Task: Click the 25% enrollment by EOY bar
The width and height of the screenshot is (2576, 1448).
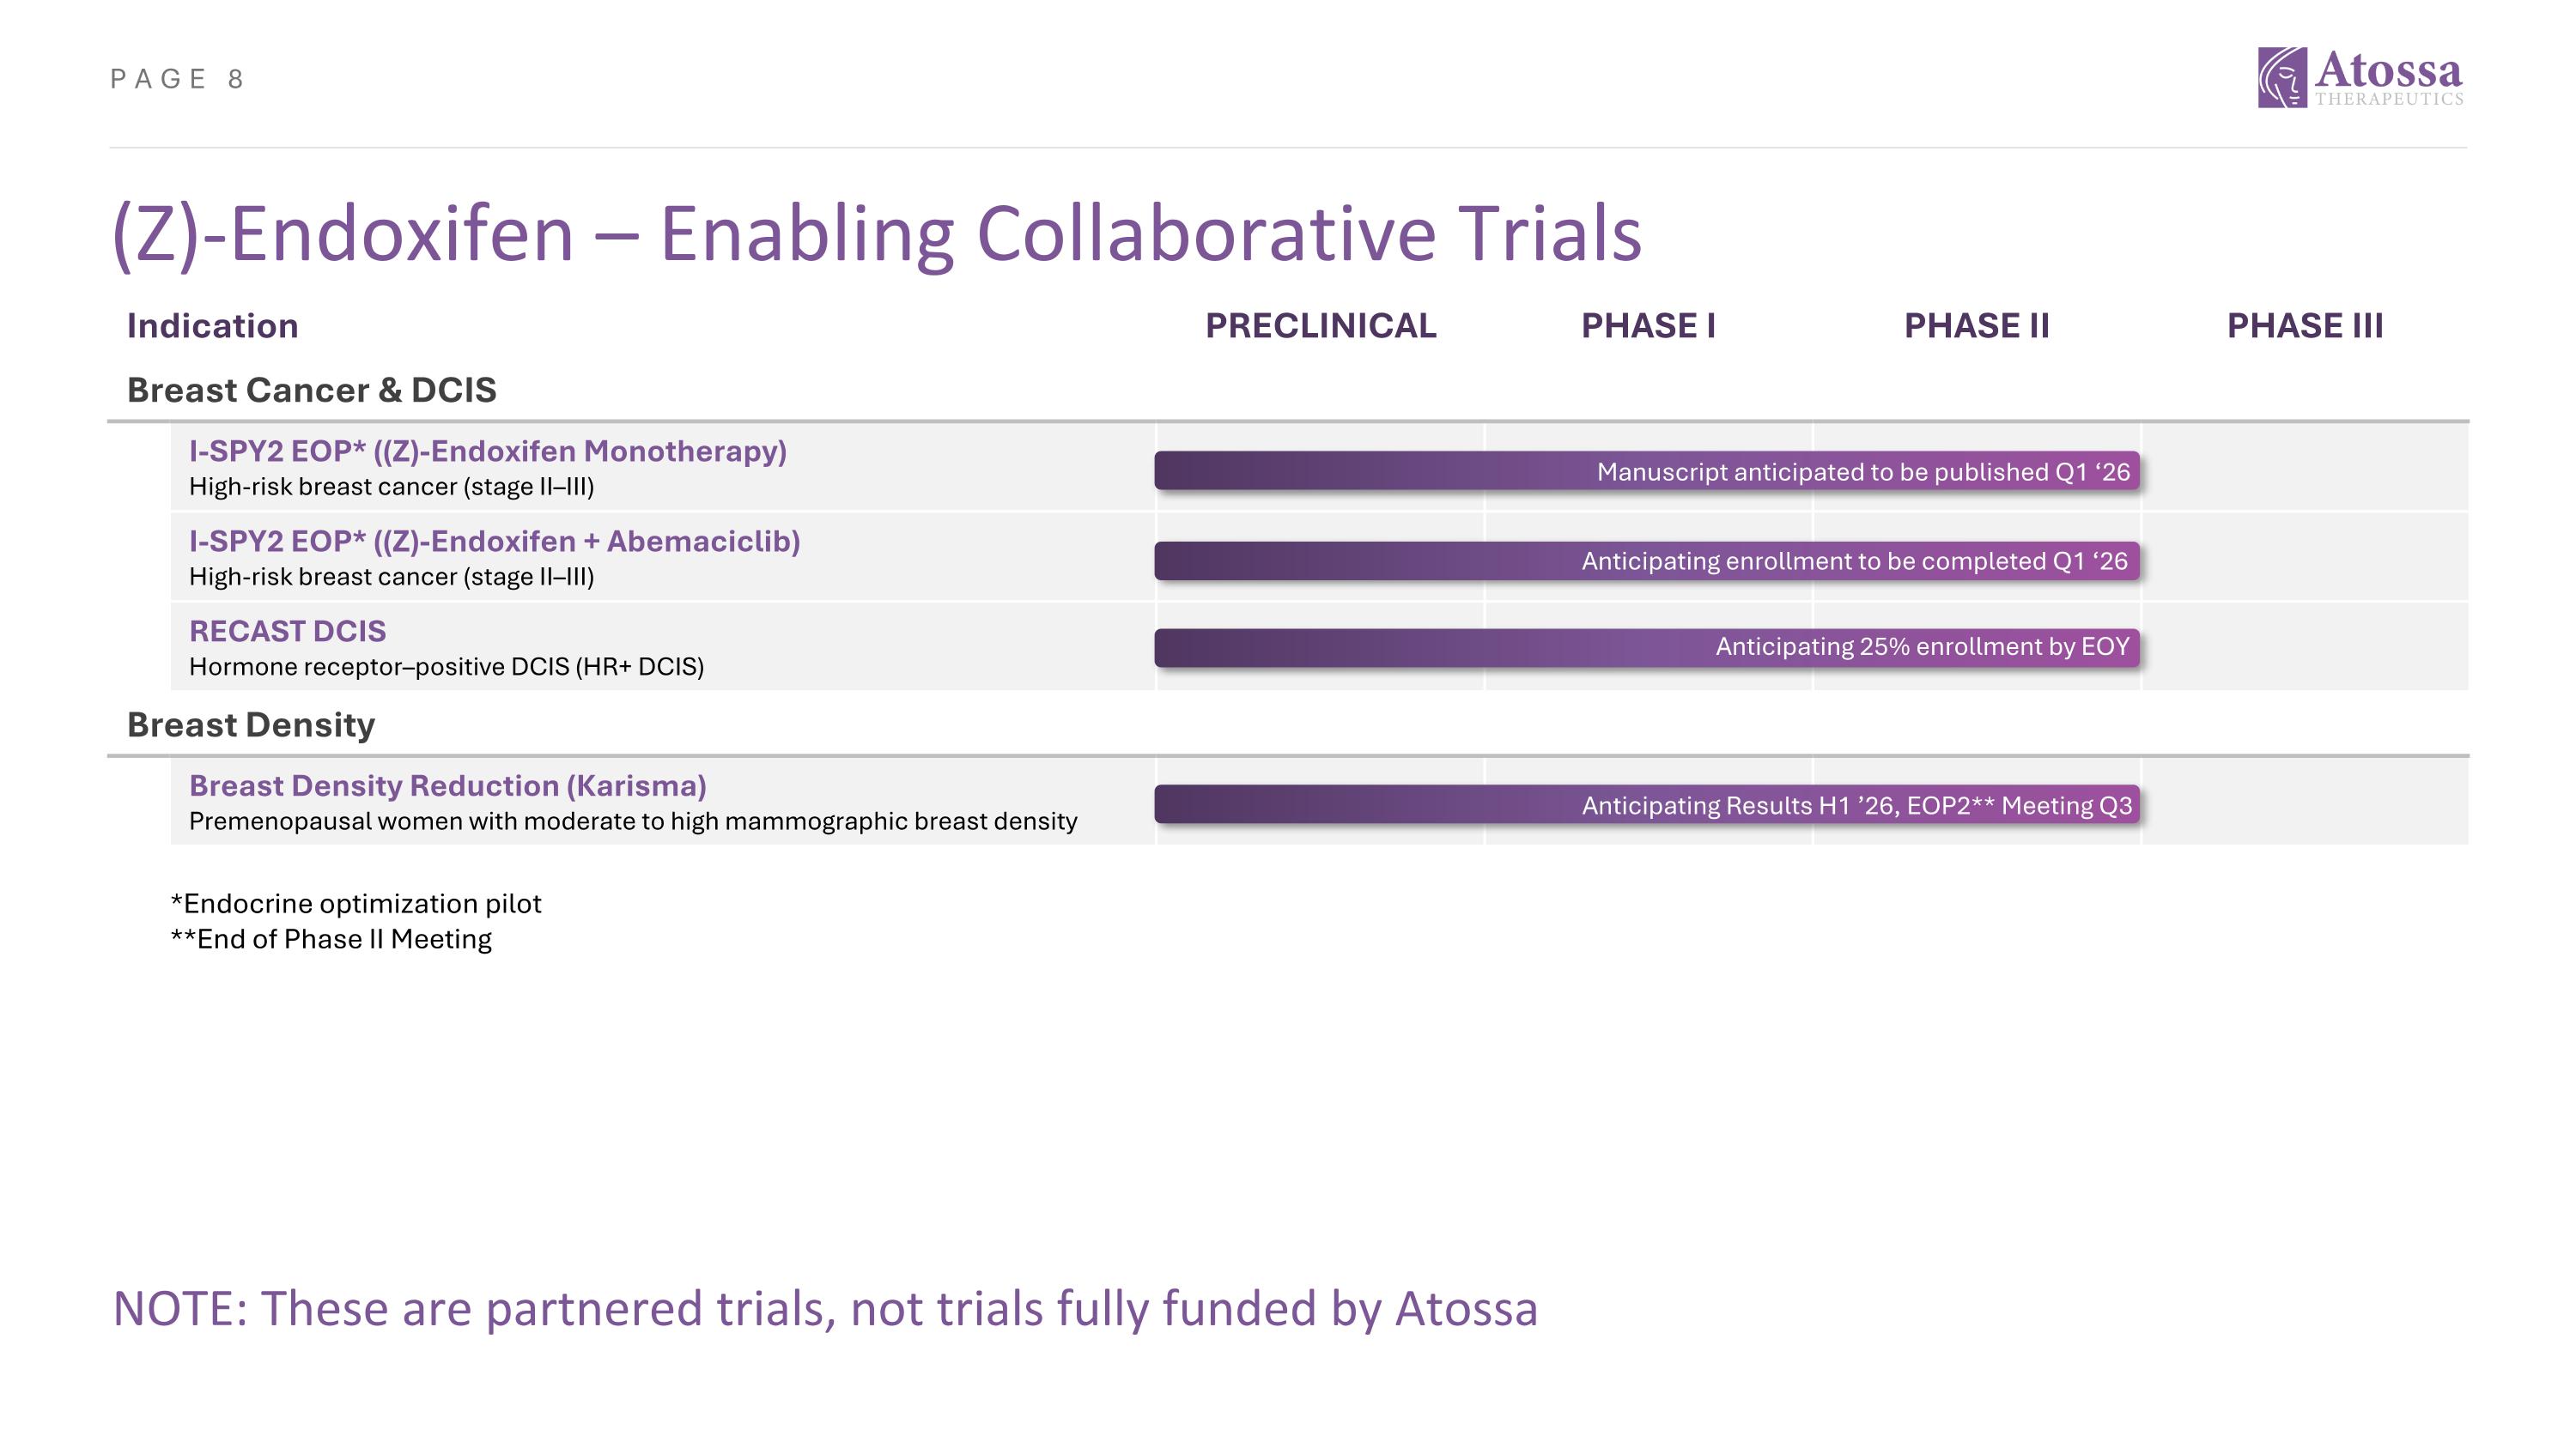Action: [x=1646, y=647]
